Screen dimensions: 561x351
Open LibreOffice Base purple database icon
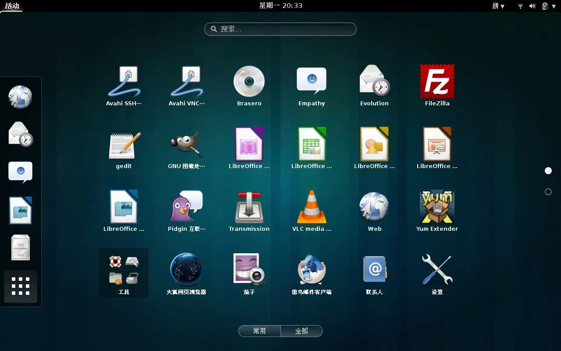249,149
